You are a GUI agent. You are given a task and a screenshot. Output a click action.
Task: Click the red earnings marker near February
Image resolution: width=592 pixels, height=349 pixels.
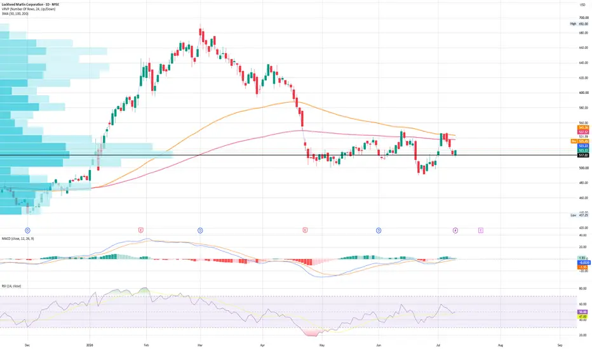tap(141, 230)
